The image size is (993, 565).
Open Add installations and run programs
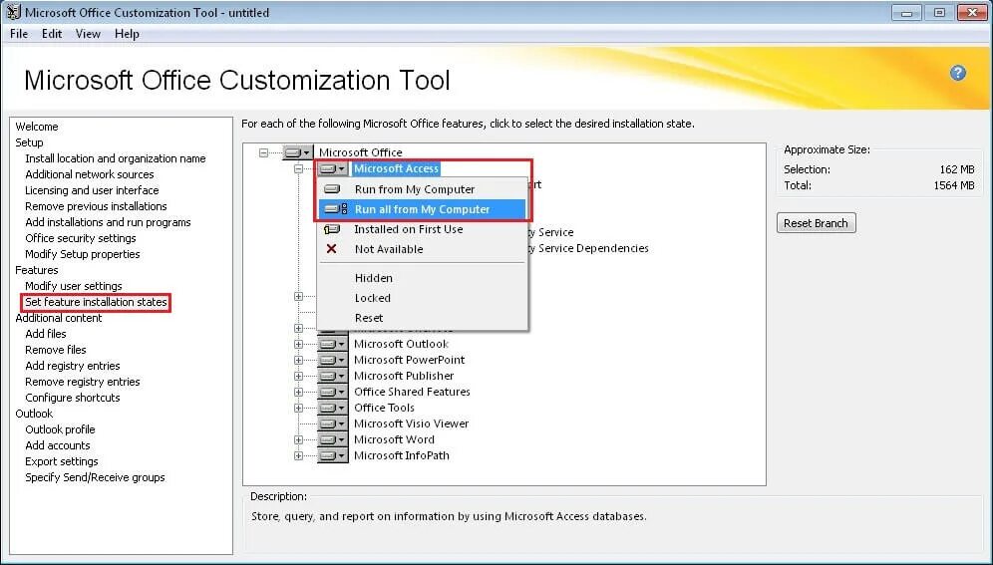tap(108, 222)
